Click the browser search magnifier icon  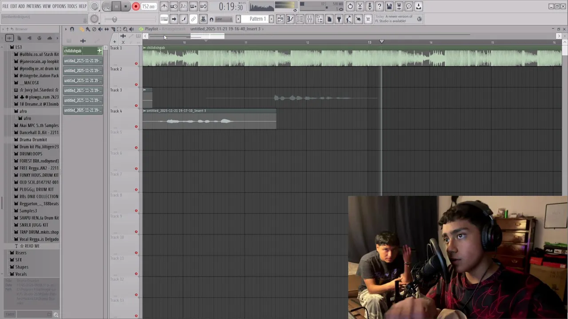(x=55, y=315)
